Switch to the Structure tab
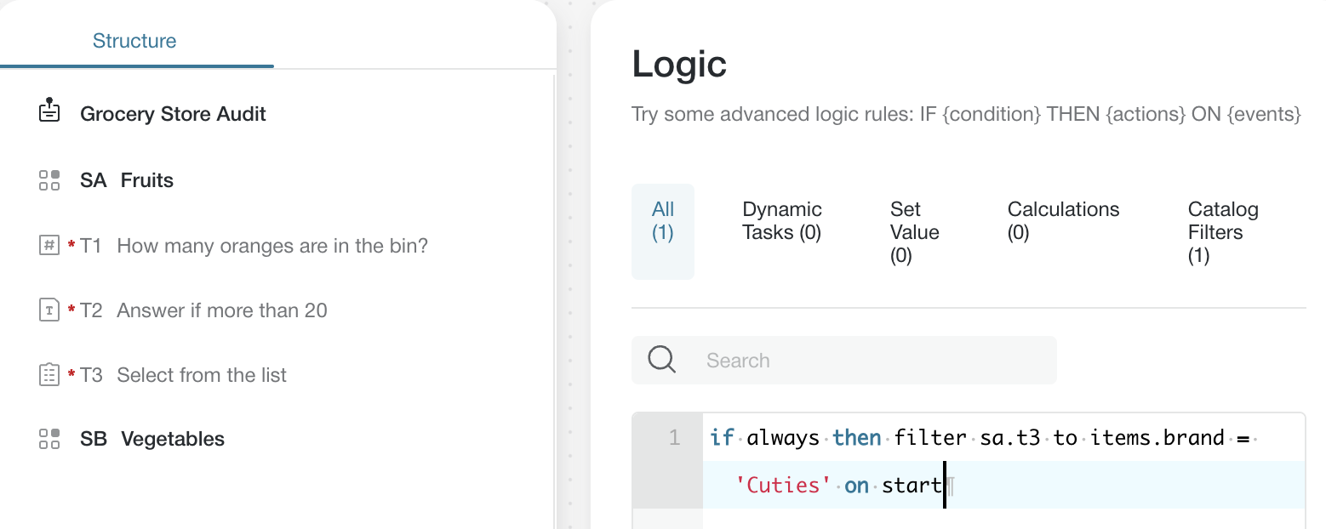This screenshot has width=1326, height=529. tap(134, 41)
